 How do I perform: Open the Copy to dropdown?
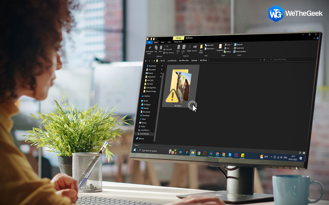click(x=183, y=49)
